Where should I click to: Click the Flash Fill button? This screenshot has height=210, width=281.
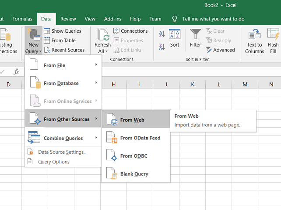point(273,41)
